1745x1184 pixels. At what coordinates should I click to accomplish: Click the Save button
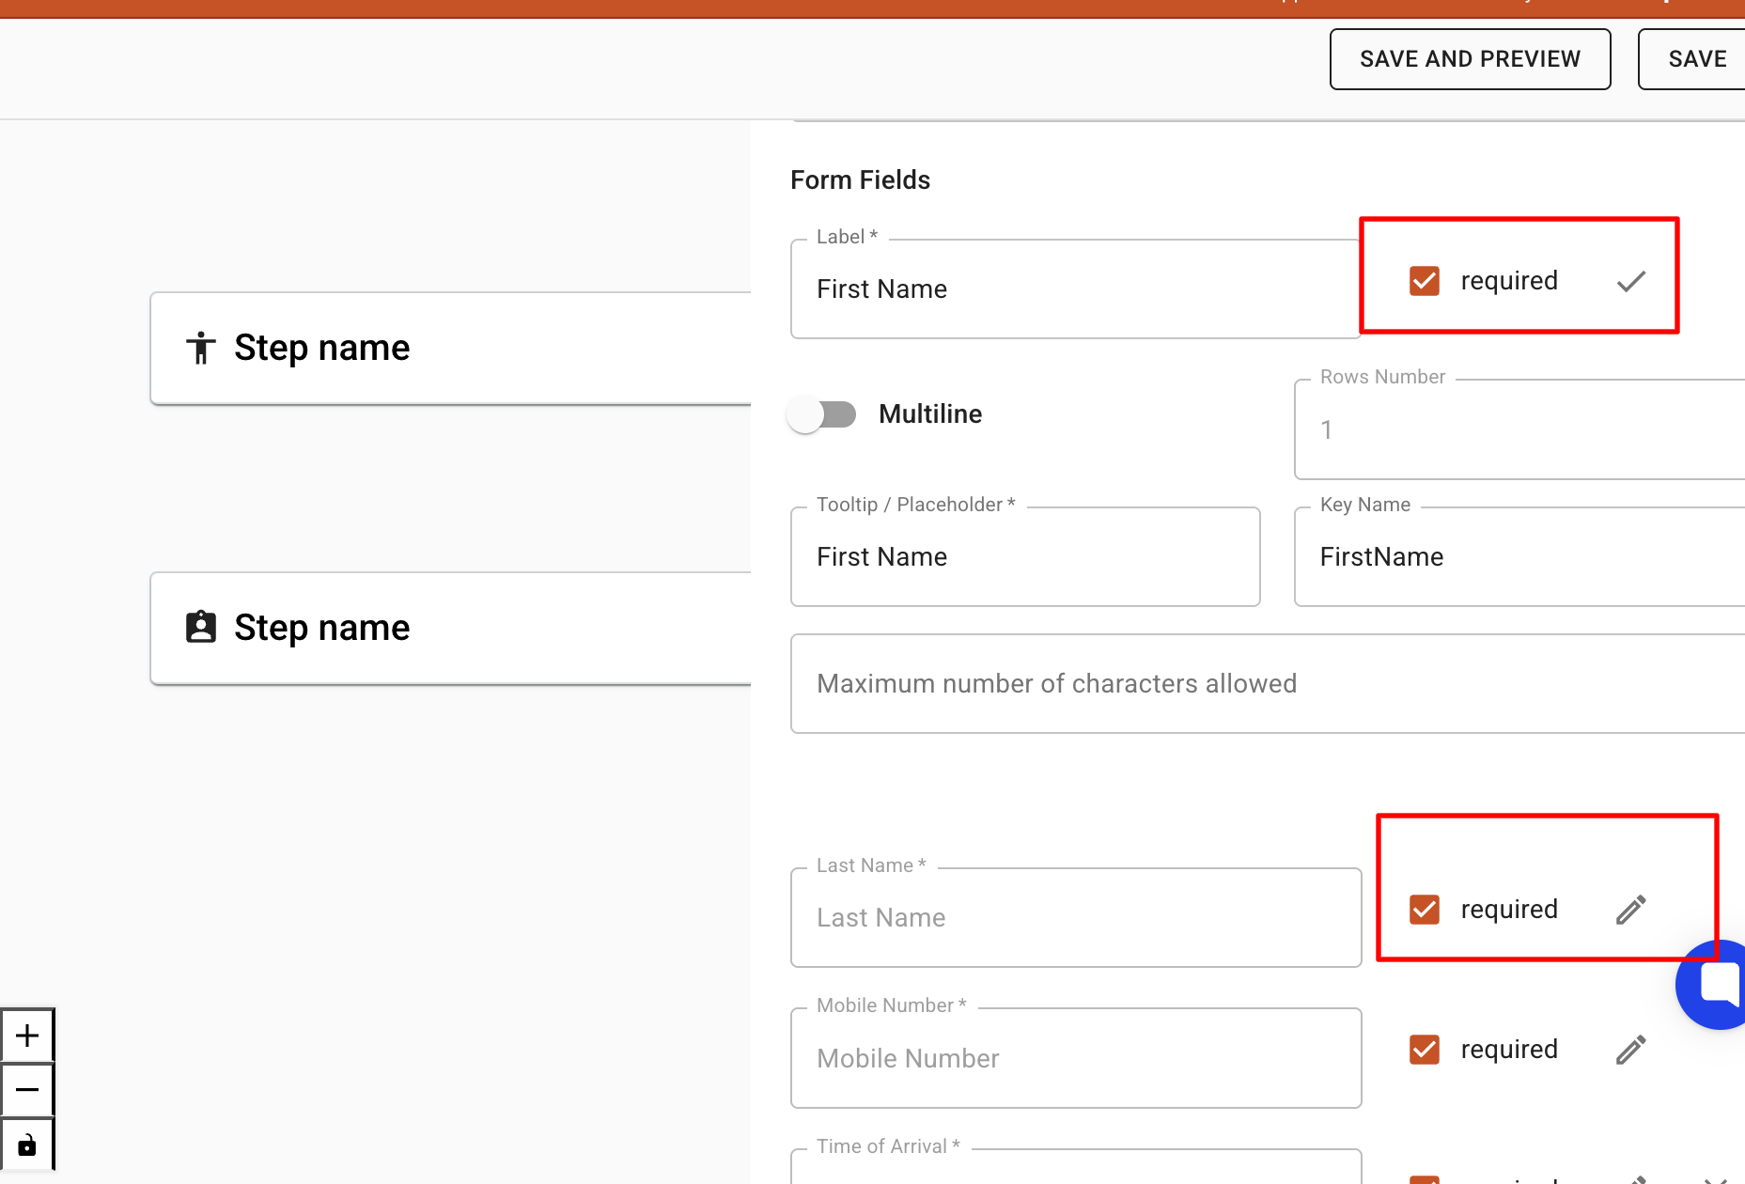pos(1696,59)
